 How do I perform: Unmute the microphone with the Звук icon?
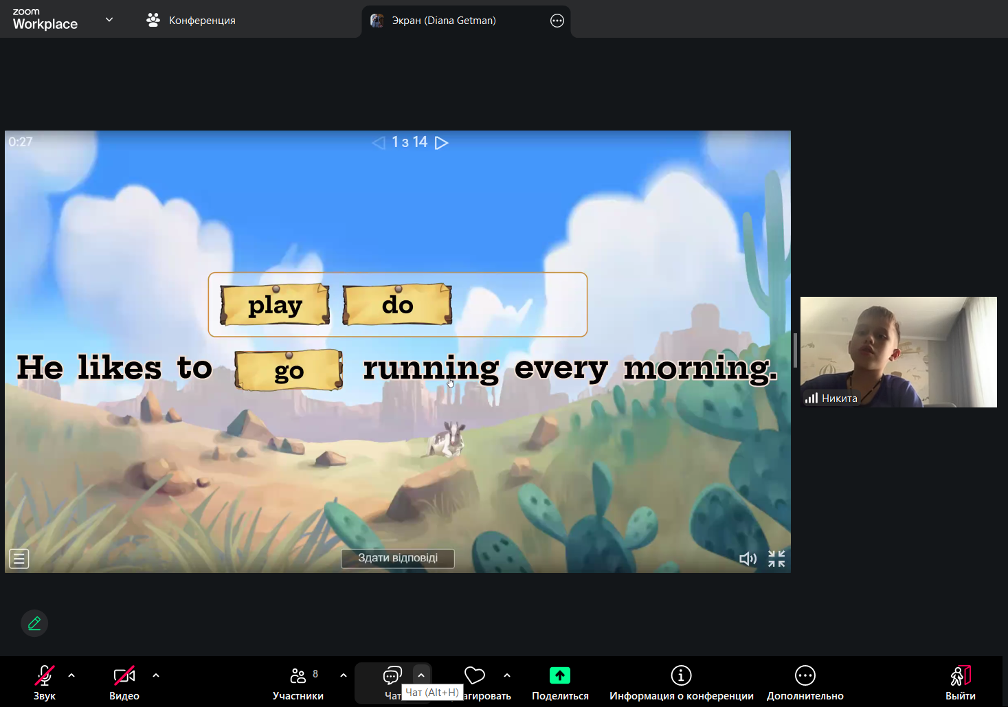tap(45, 676)
